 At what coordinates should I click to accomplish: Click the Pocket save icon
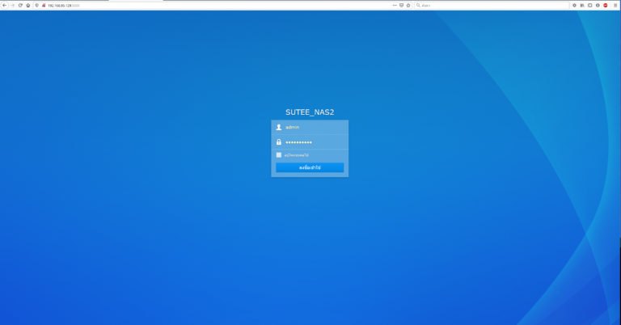(x=401, y=5)
